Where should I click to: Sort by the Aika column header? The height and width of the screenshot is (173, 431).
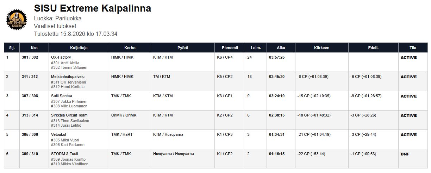(281, 48)
